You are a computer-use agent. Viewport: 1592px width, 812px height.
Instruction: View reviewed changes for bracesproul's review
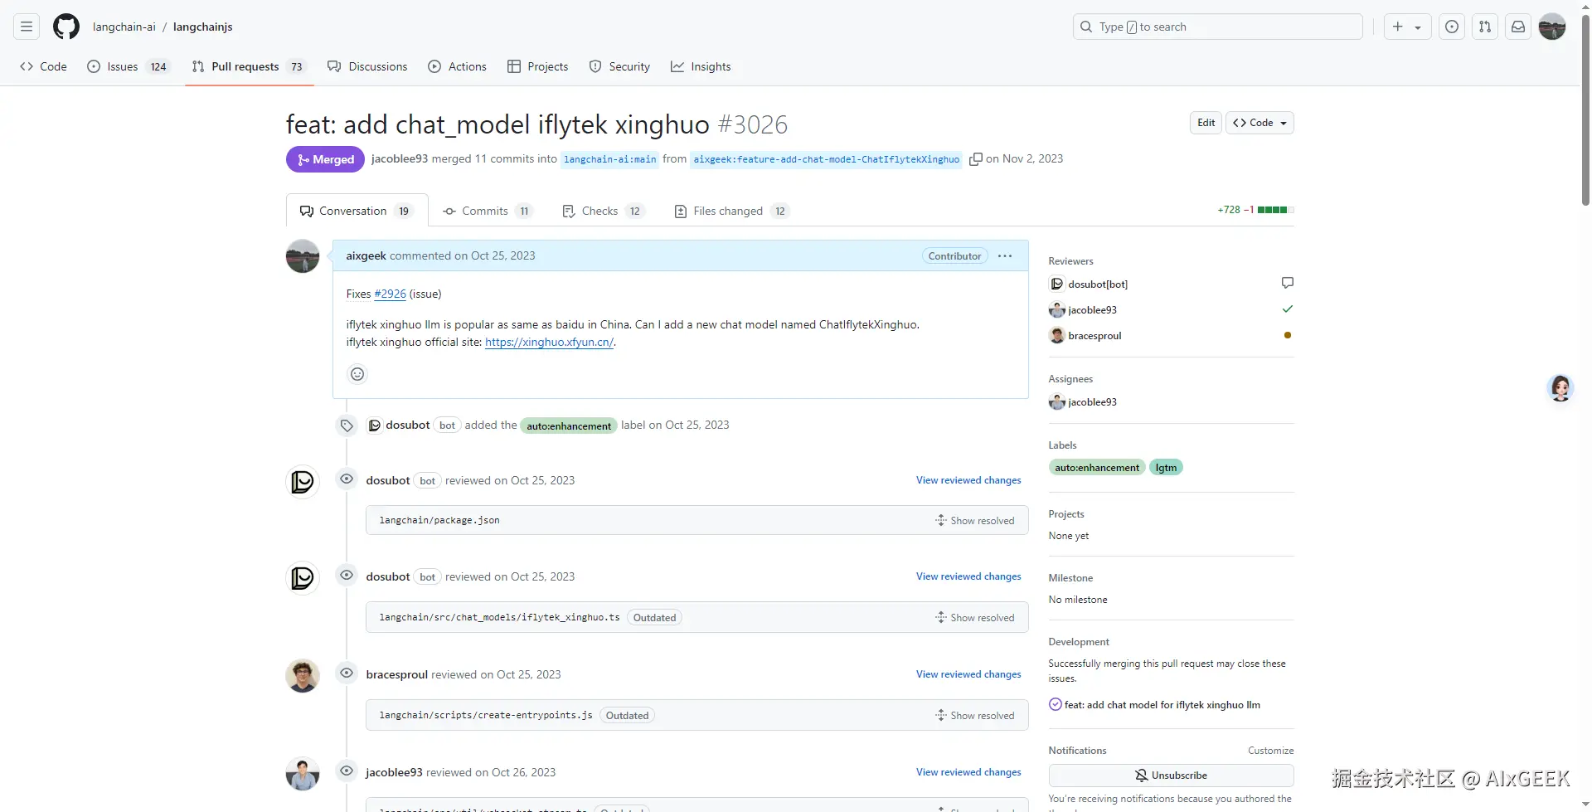tap(968, 674)
